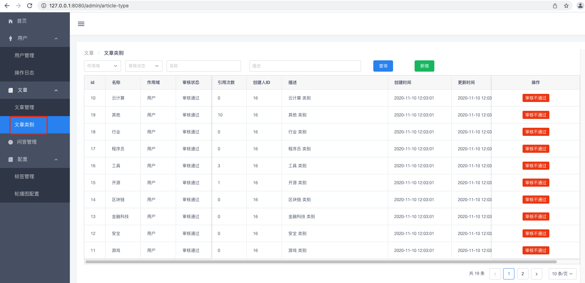This screenshot has height=283, width=585.
Task: Click 审核不通过 for 金融科技 row
Action: pyautogui.click(x=536, y=217)
